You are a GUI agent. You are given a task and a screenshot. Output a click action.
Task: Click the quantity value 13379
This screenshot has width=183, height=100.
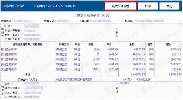pyautogui.click(x=96, y=59)
